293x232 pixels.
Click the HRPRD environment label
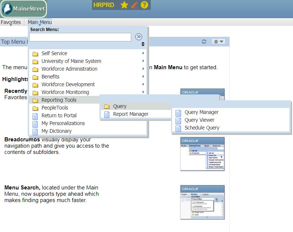click(104, 5)
